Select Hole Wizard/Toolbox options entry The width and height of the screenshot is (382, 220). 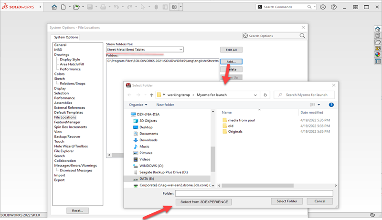tap(71, 146)
